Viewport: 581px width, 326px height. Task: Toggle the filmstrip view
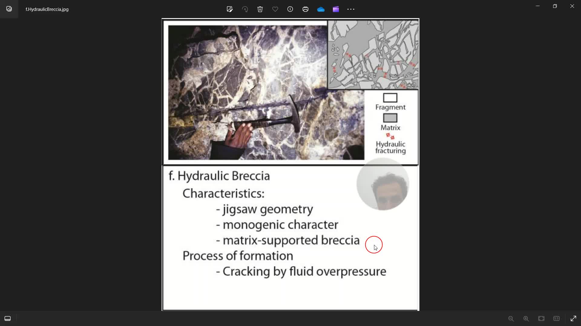(8, 318)
